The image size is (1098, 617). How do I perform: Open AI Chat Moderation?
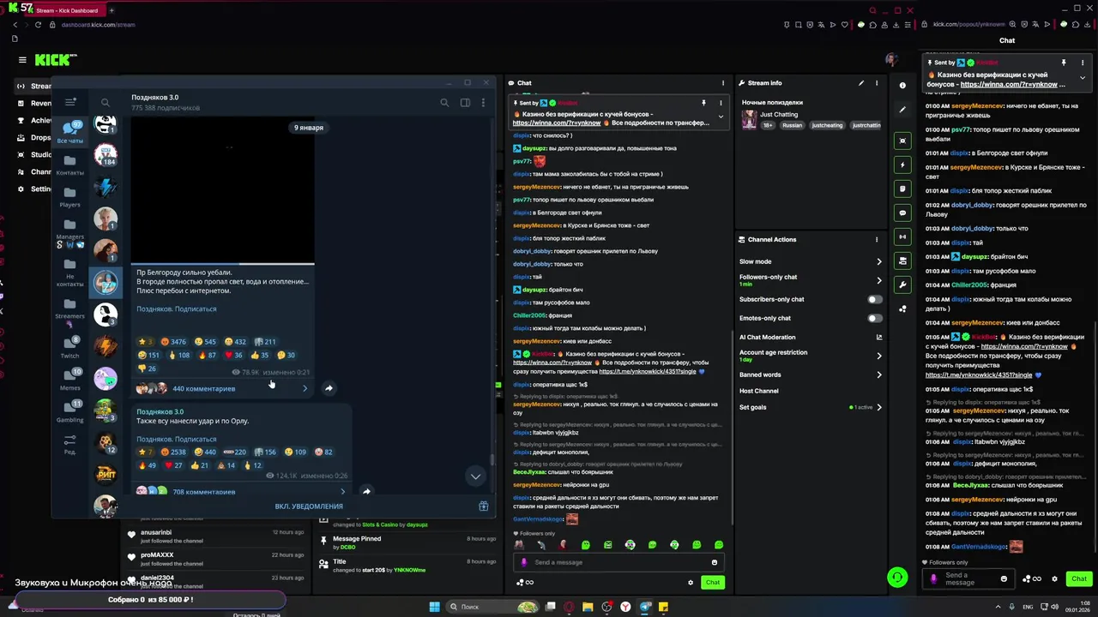(x=810, y=337)
